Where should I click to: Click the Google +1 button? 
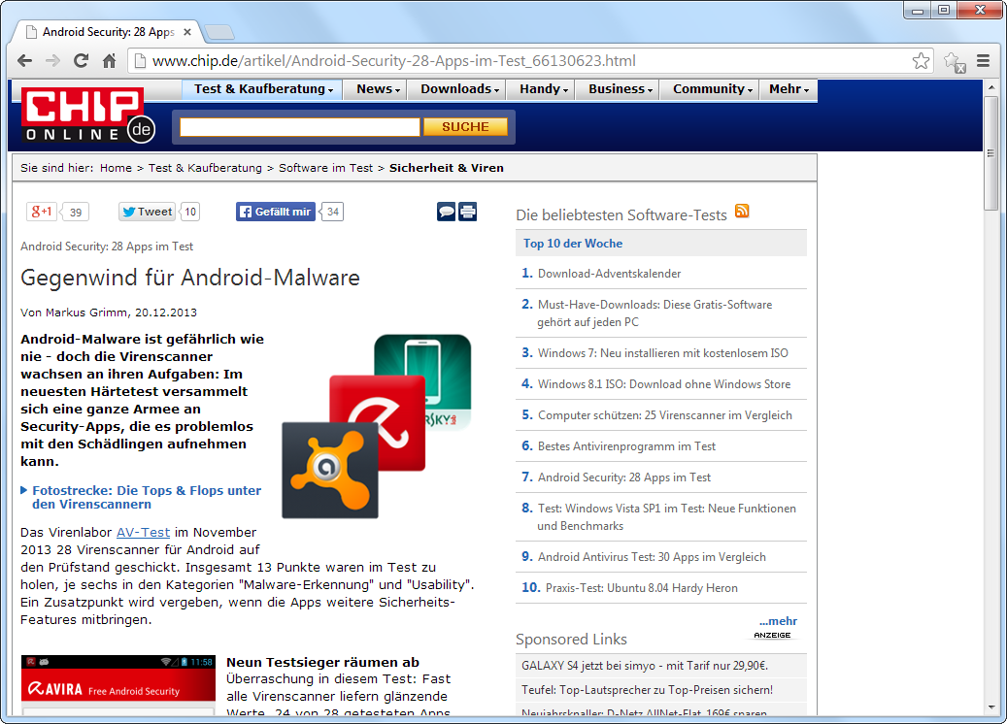pyautogui.click(x=42, y=212)
